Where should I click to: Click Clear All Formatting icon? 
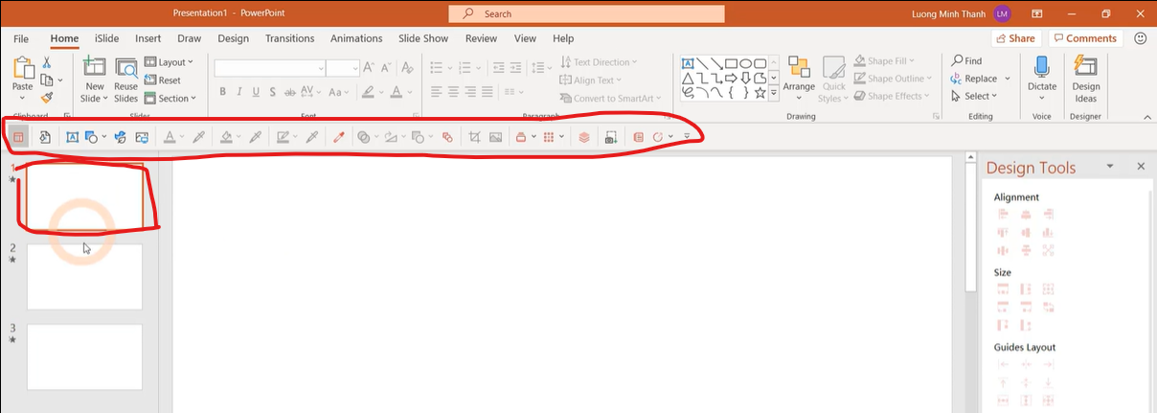tap(406, 68)
